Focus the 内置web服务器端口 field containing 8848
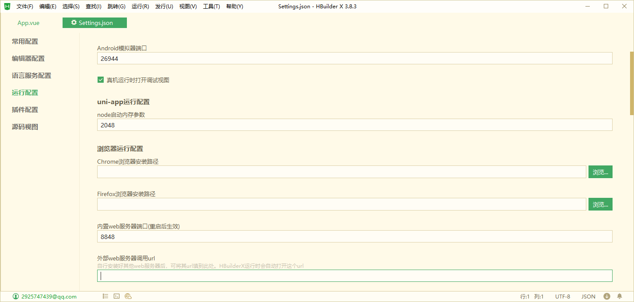The width and height of the screenshot is (634, 302). coord(355,236)
